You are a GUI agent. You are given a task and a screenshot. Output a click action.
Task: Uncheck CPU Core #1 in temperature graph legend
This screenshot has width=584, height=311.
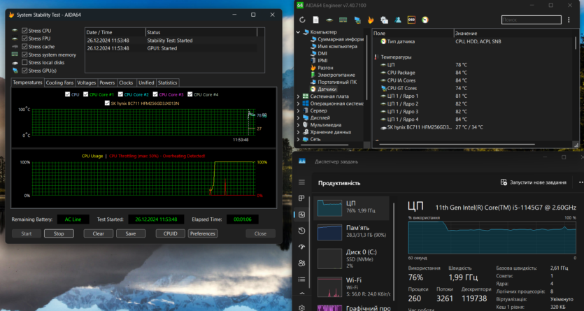coord(85,94)
